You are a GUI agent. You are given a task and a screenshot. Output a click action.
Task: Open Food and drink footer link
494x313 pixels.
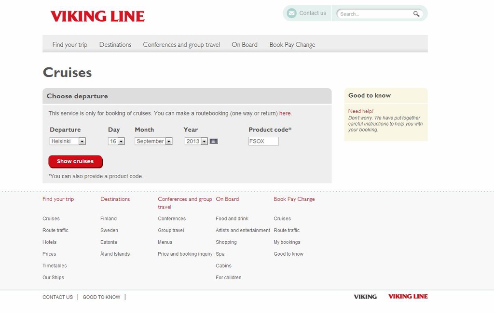[232, 219]
